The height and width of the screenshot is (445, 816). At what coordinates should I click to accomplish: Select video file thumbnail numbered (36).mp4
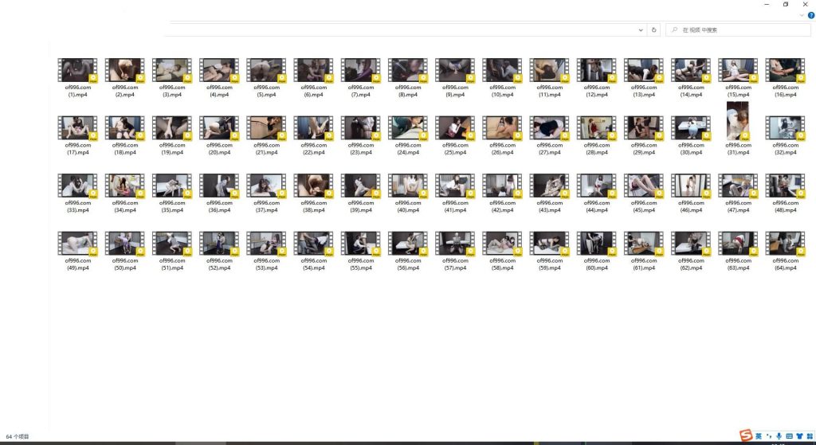pyautogui.click(x=218, y=185)
